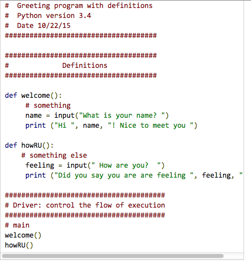This screenshot has width=251, height=261.
Task: Click the centered 'Definitions' comment heading
Action: (85, 65)
